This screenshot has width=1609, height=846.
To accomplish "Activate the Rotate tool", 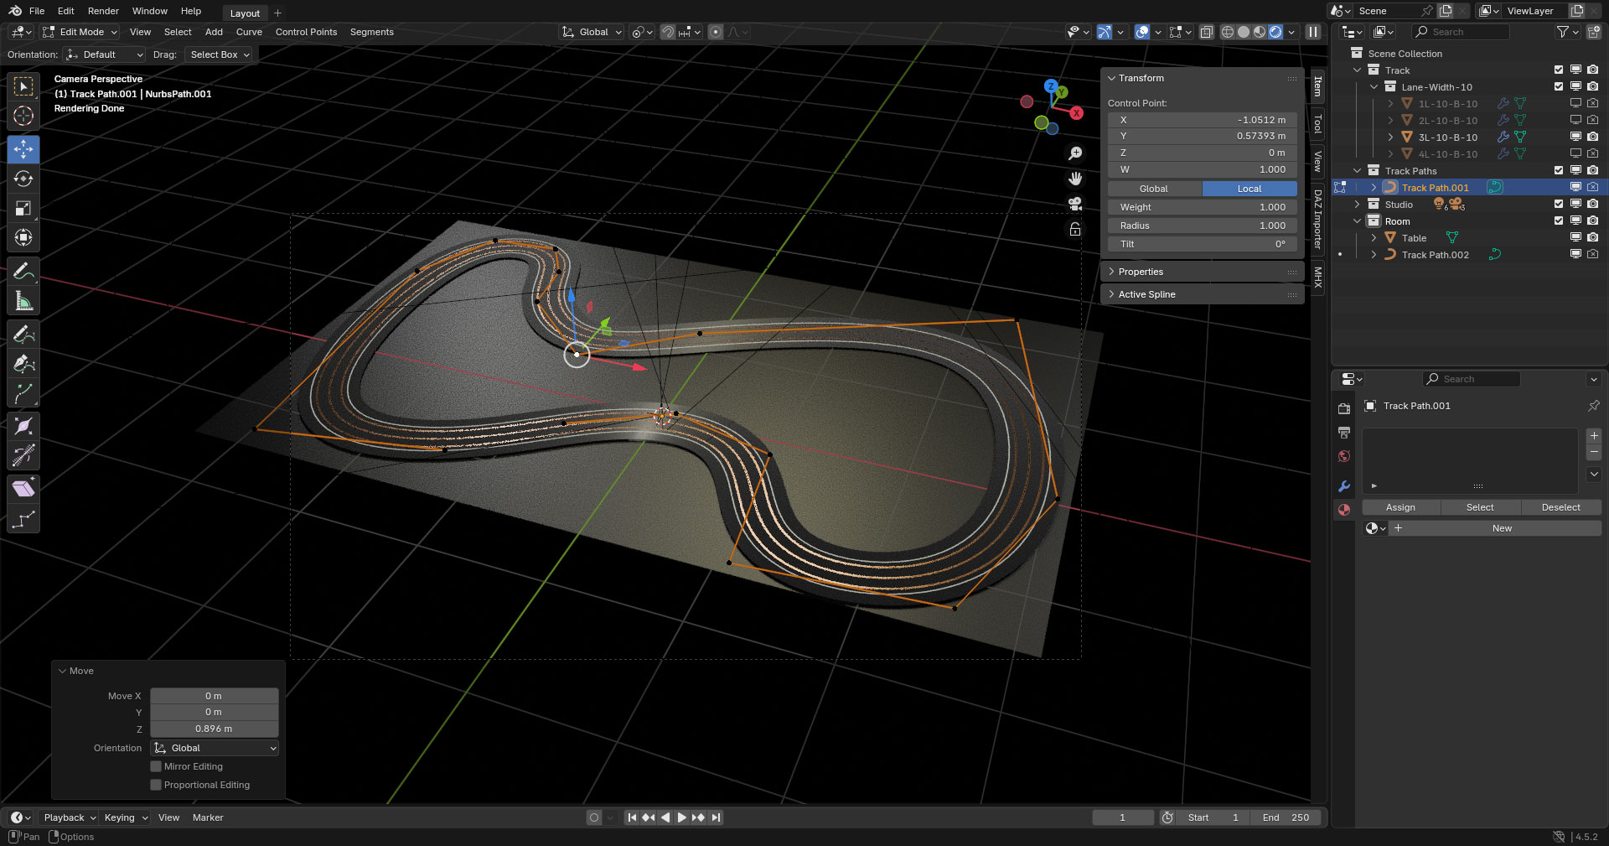I will tap(23, 179).
